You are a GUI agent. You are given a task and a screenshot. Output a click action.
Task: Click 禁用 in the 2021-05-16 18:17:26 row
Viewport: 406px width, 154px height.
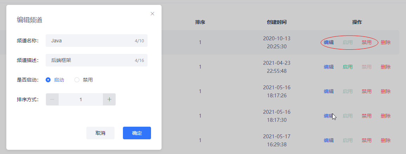click(x=366, y=91)
